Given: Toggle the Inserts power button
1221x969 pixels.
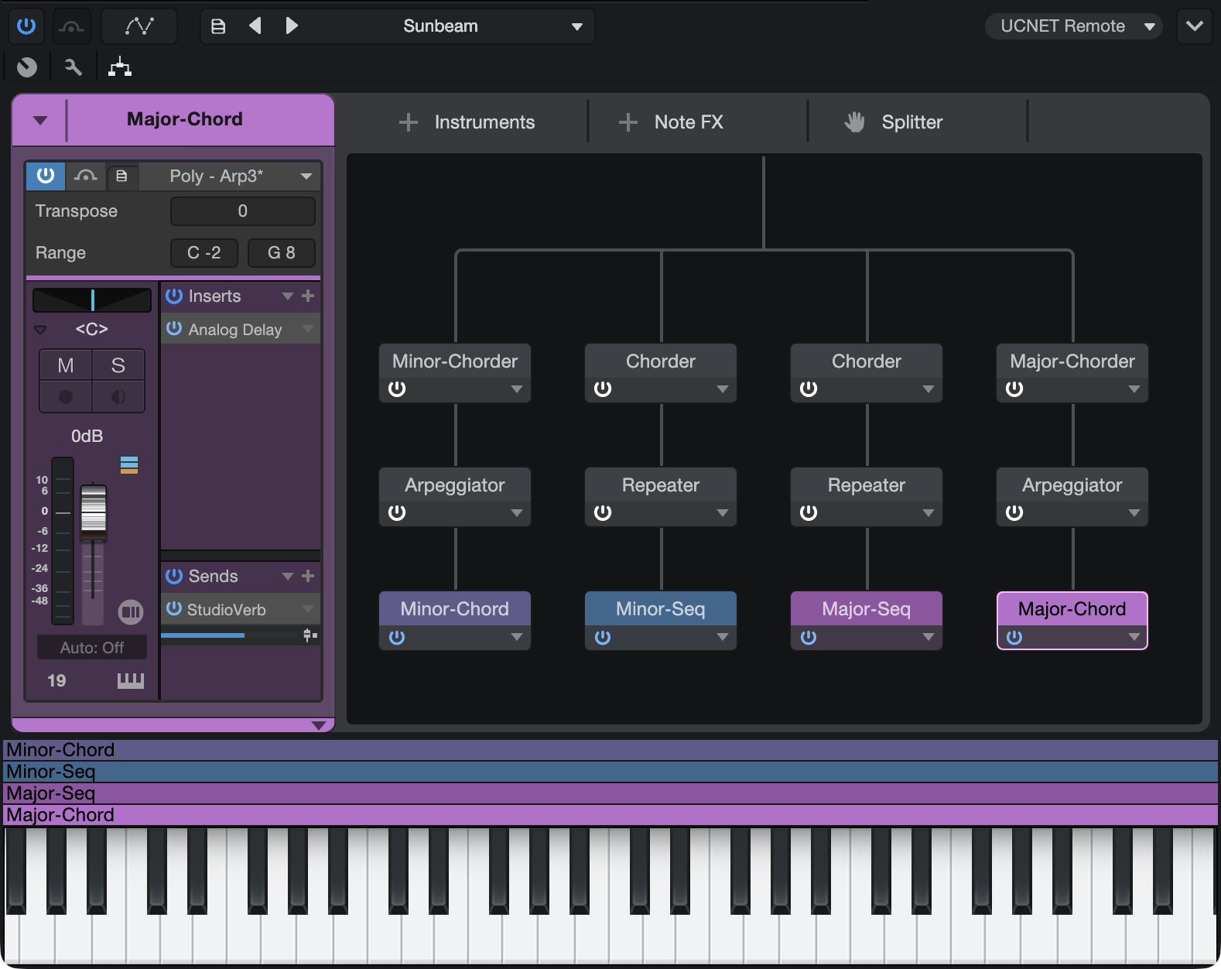Looking at the screenshot, I should click(174, 296).
